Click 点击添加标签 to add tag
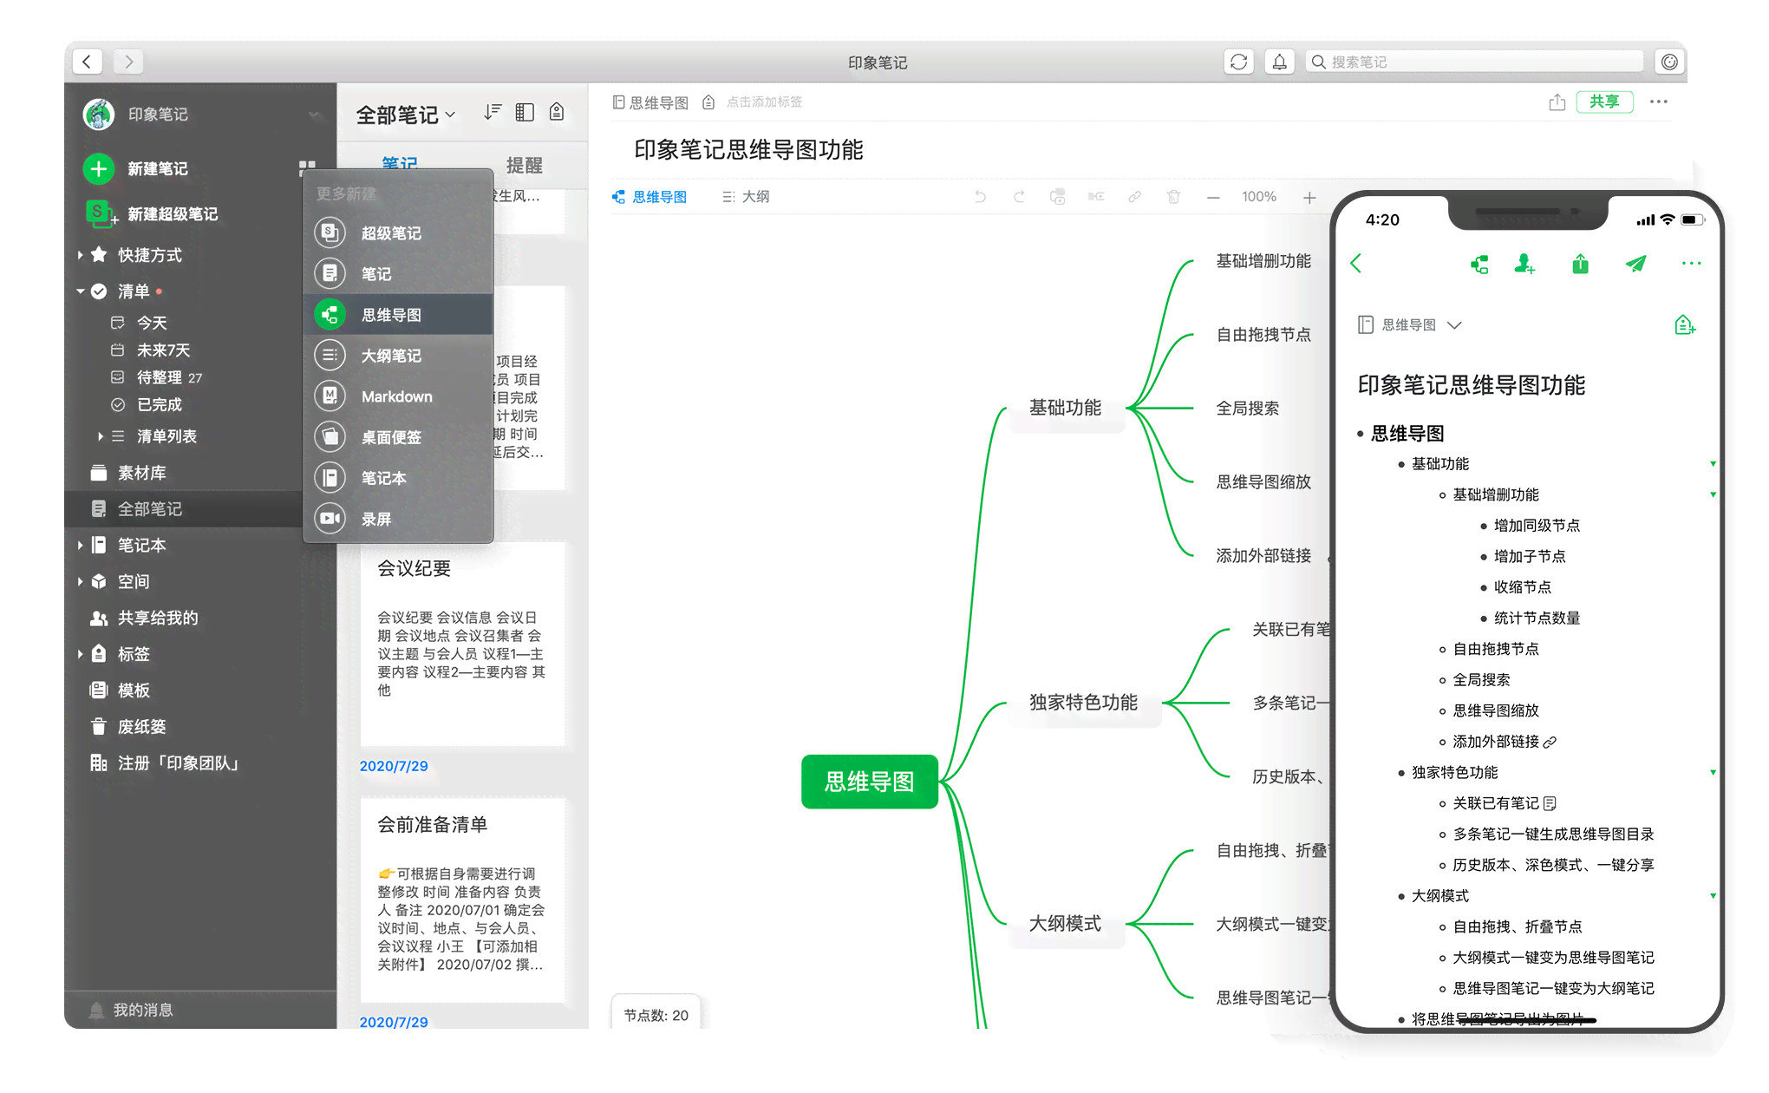The width and height of the screenshot is (1769, 1093). coord(764,102)
